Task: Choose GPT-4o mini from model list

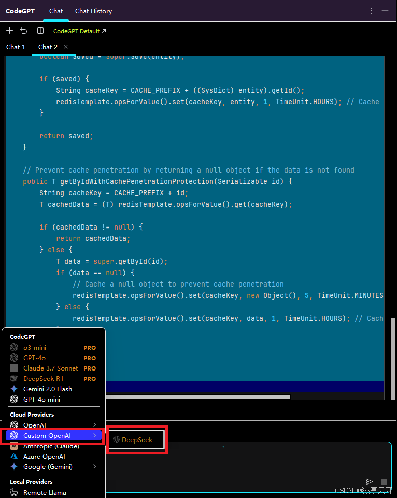Action: (x=41, y=399)
